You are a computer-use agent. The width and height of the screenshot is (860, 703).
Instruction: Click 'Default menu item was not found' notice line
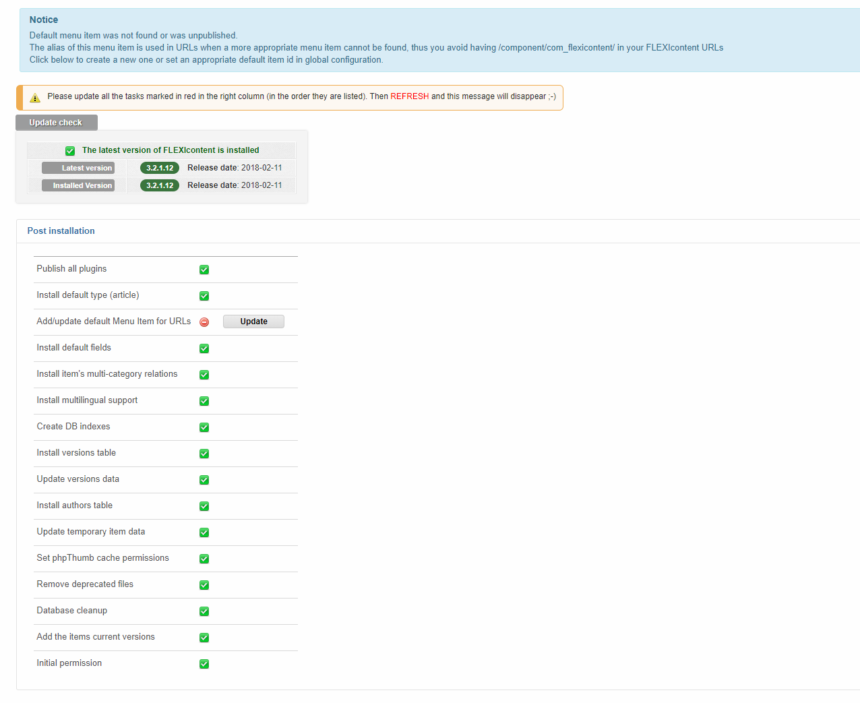click(x=133, y=35)
